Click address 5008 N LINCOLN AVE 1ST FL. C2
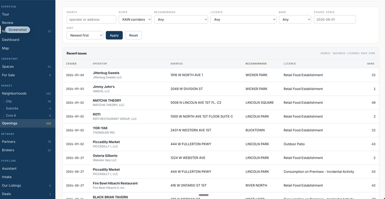 pyautogui.click(x=196, y=102)
